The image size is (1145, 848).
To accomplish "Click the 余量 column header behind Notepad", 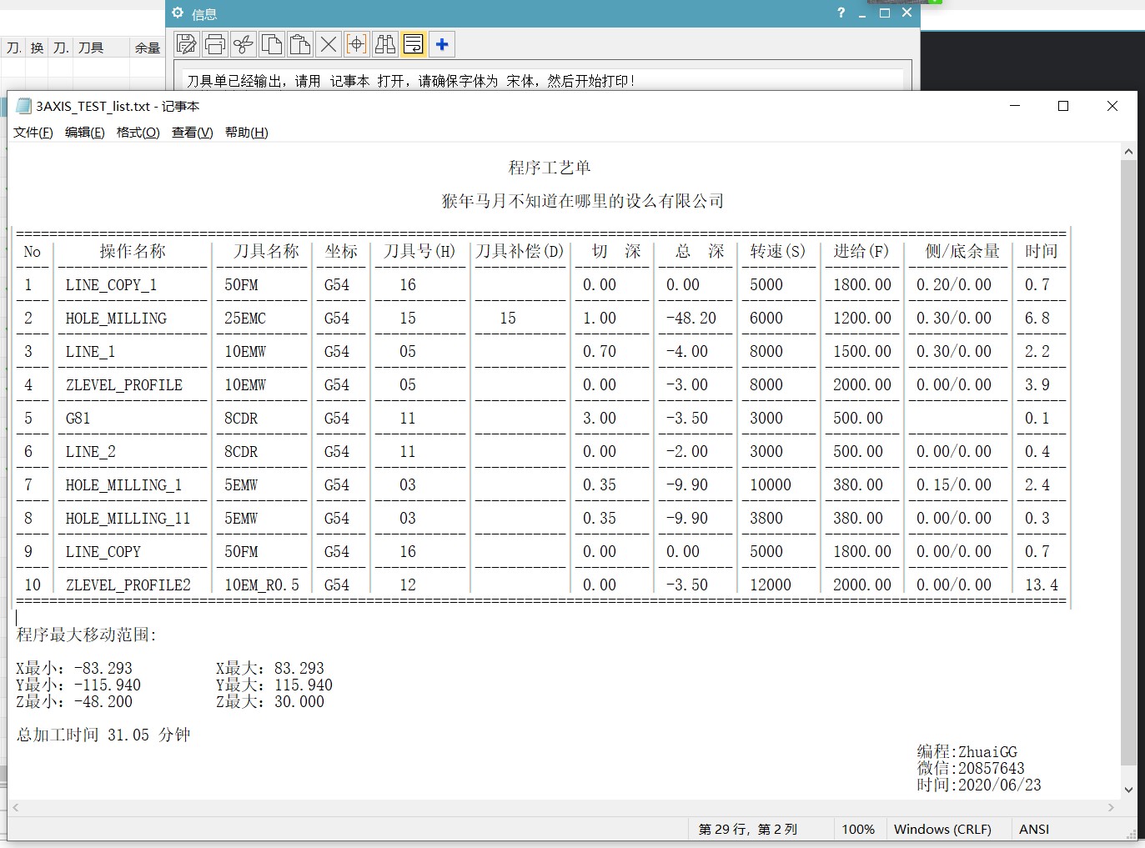I will click(x=148, y=48).
